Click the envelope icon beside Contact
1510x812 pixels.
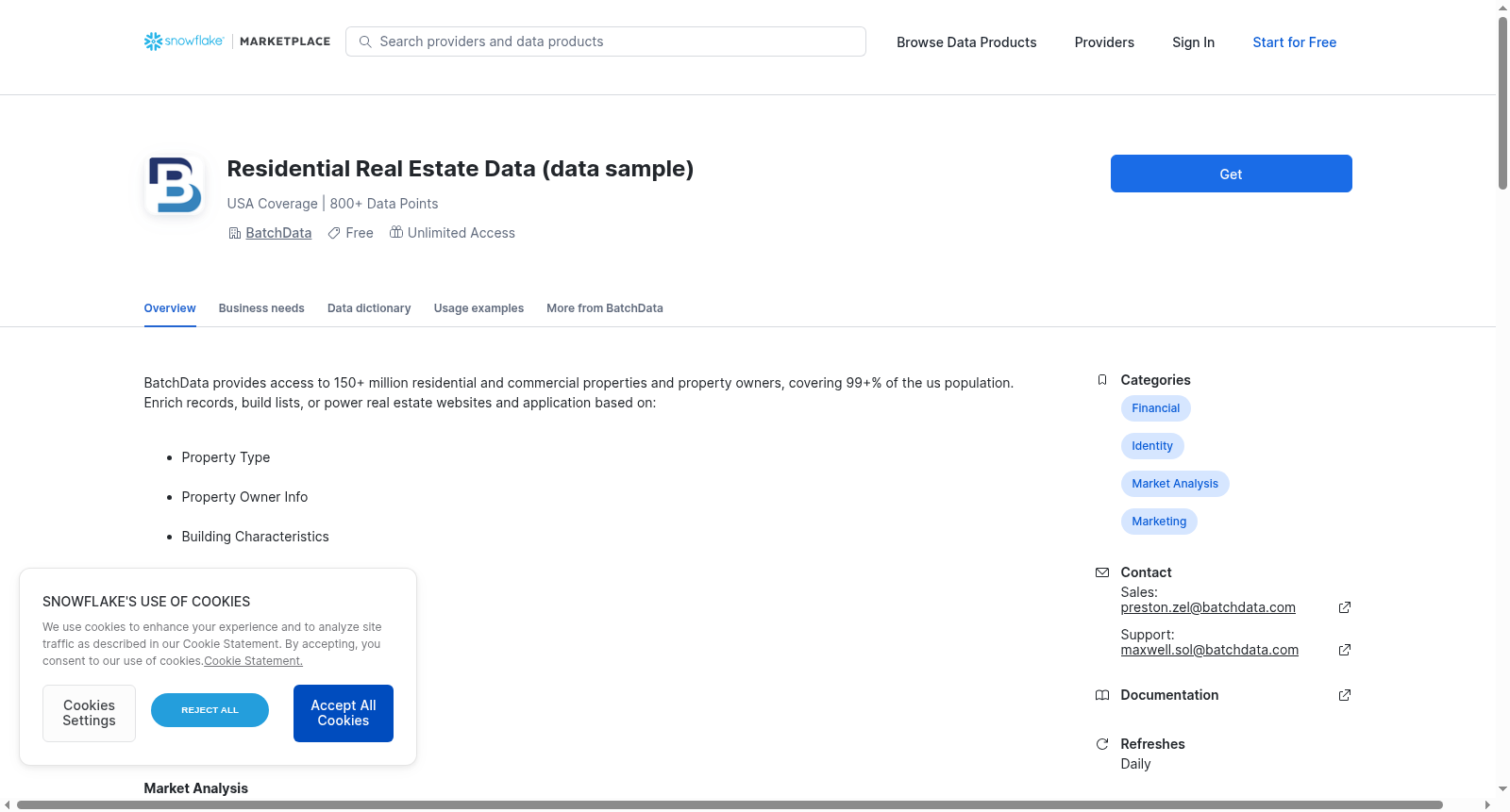(x=1102, y=572)
